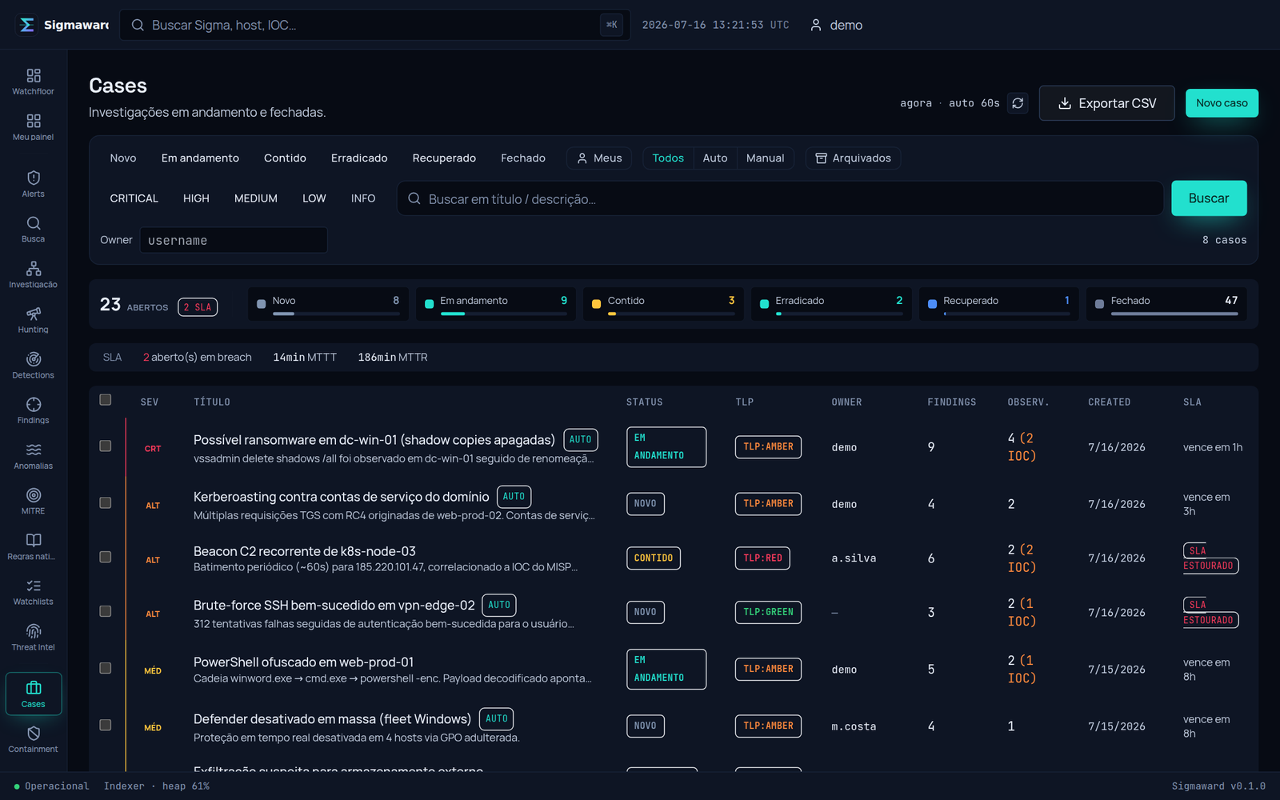Toggle the Arquivados filter
Viewport: 1280px width, 800px height.
(853, 158)
